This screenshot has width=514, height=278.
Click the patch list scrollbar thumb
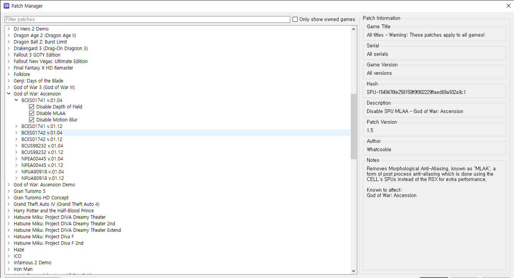353,126
